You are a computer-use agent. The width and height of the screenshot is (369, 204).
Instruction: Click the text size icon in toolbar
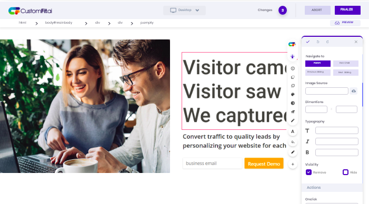[293, 112]
